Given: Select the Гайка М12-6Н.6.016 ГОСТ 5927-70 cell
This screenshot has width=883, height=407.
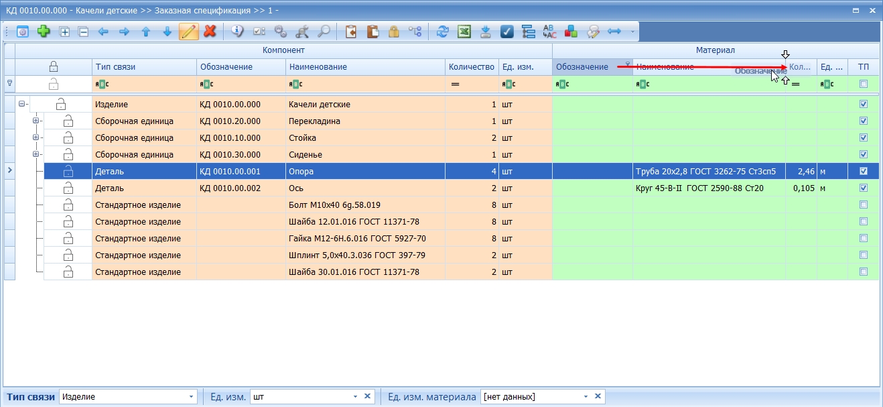Looking at the screenshot, I should 365,238.
